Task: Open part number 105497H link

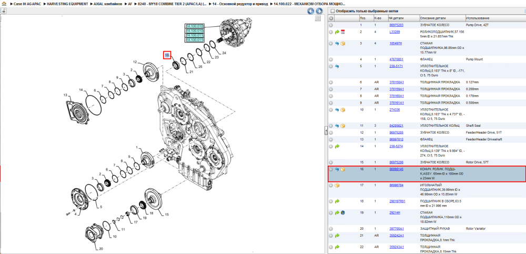Action: tap(396, 44)
